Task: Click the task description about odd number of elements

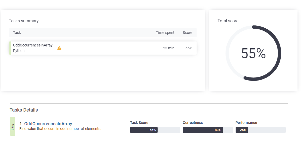Action: (x=60, y=129)
